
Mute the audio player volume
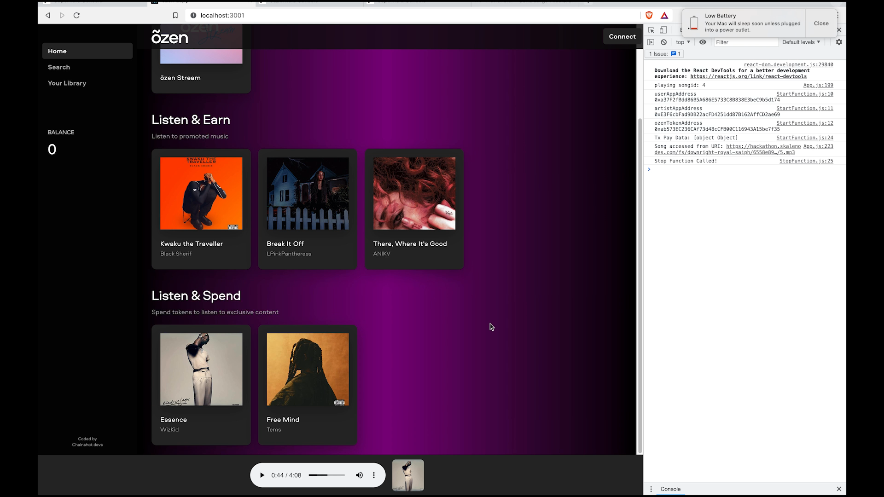point(359,475)
